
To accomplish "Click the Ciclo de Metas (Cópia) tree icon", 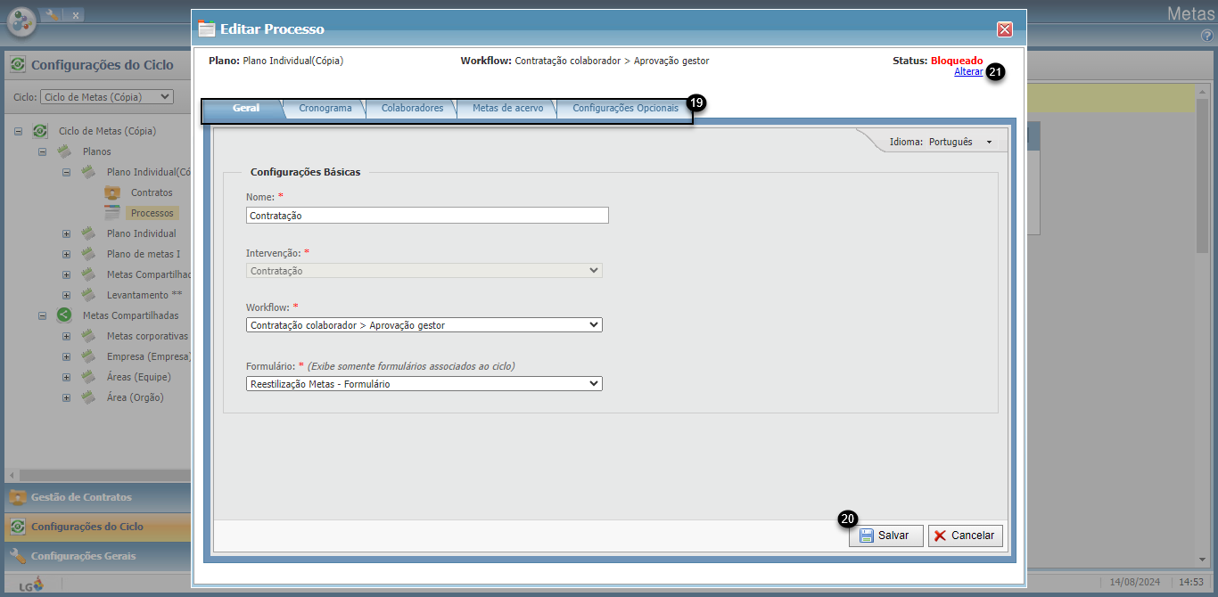I will [40, 131].
